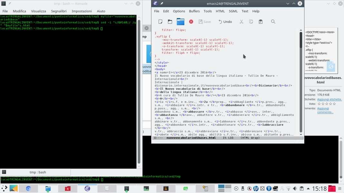Click the Emacs vertical scrollbar thumb

(x=301, y=40)
